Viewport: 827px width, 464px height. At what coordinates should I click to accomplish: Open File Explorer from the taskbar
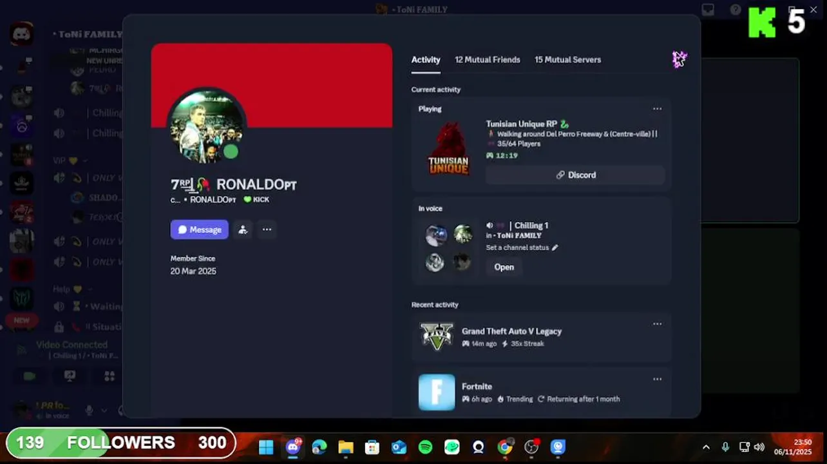coord(346,447)
